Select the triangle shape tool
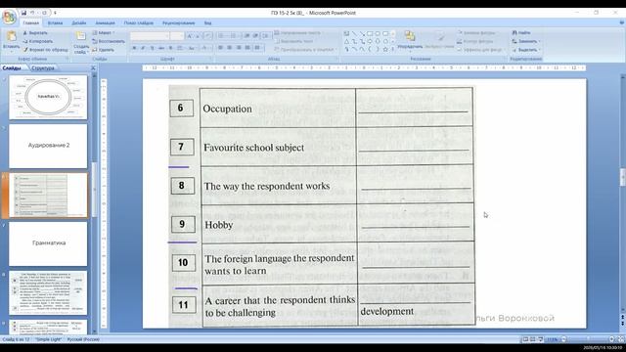 point(346,41)
